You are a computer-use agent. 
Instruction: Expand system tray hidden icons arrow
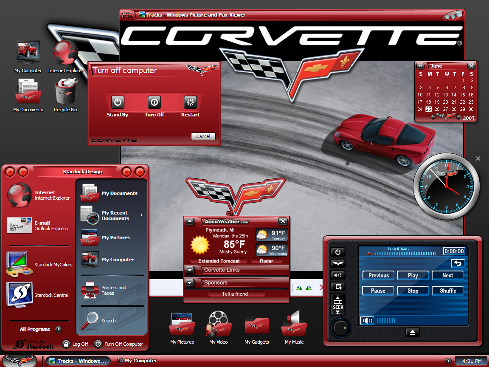click(x=448, y=361)
